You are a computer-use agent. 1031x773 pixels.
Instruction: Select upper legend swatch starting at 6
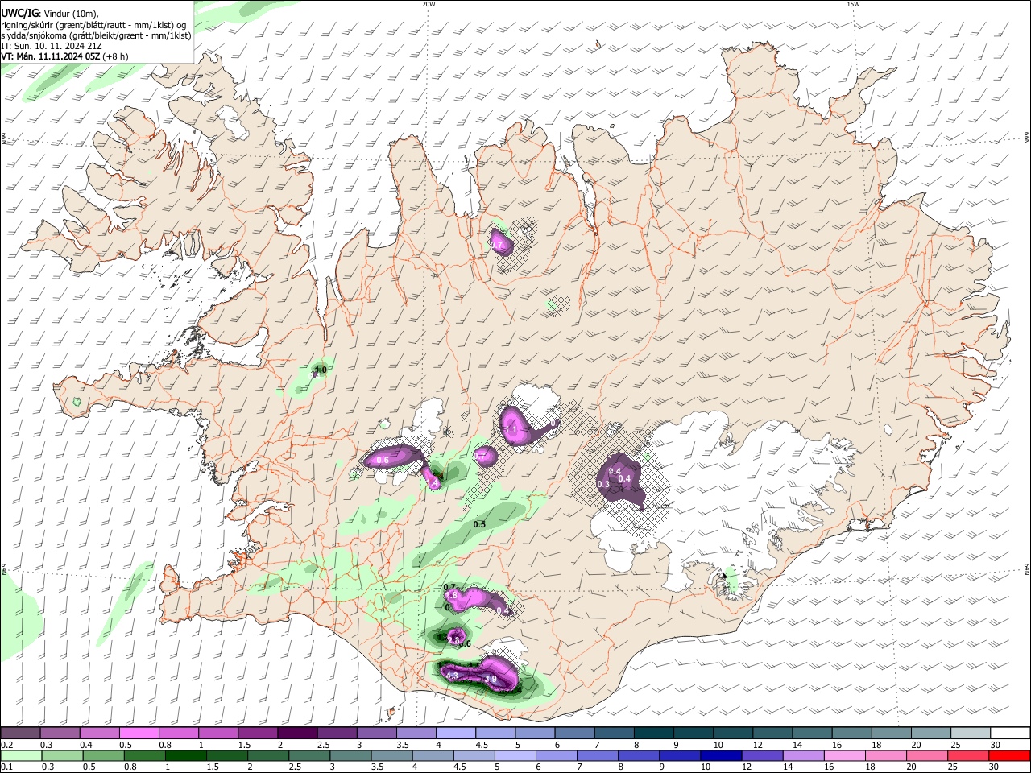(x=574, y=733)
